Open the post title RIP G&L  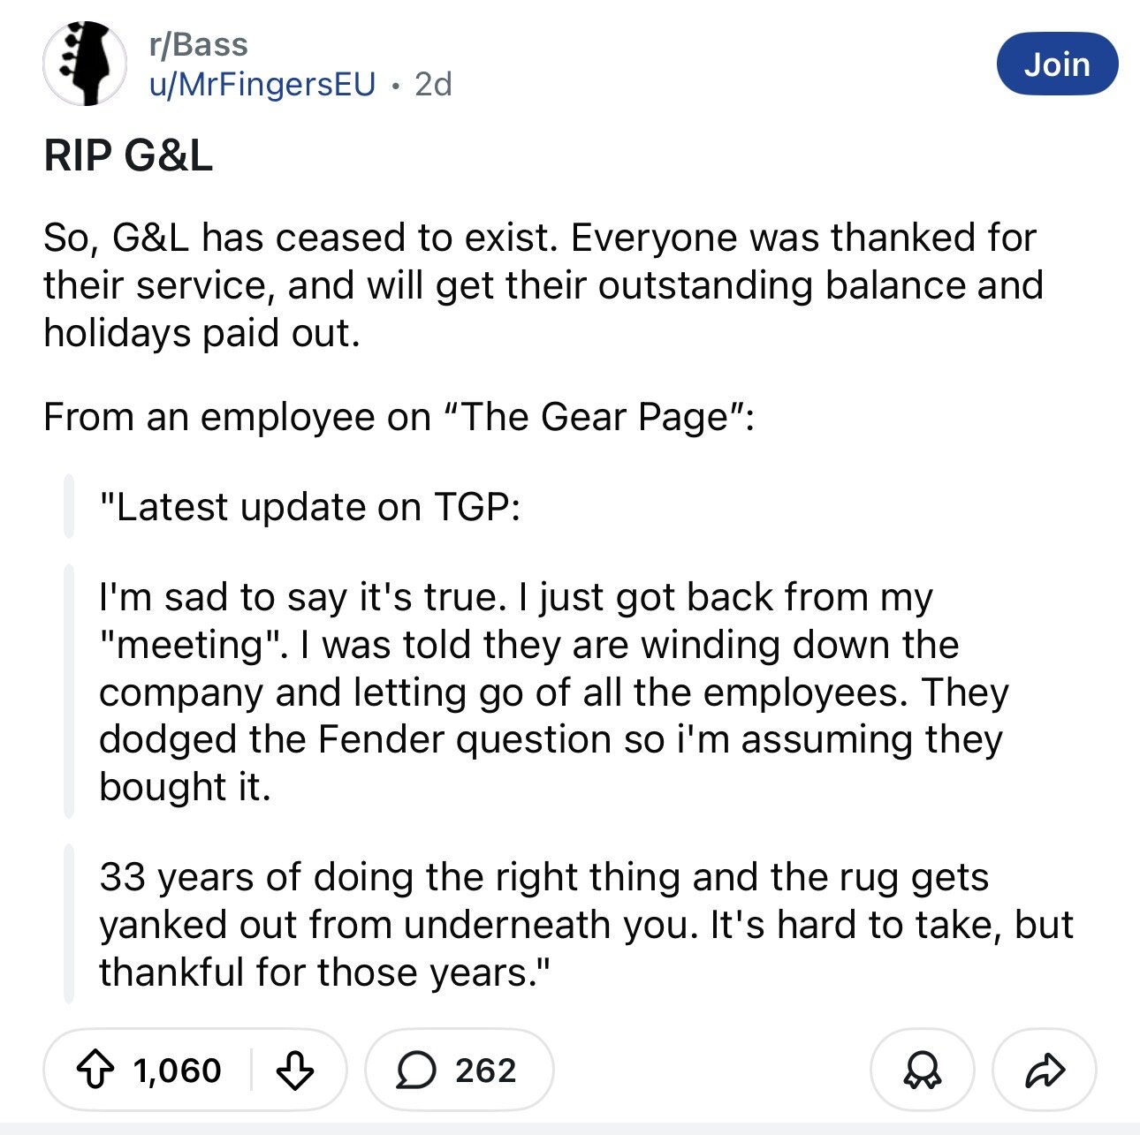pyautogui.click(x=128, y=156)
